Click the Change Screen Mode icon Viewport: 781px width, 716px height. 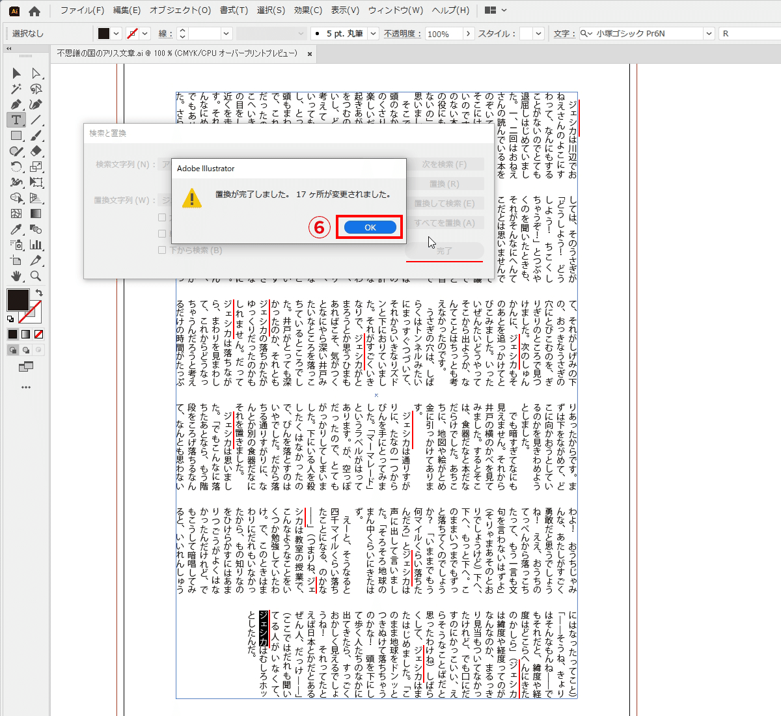26,367
